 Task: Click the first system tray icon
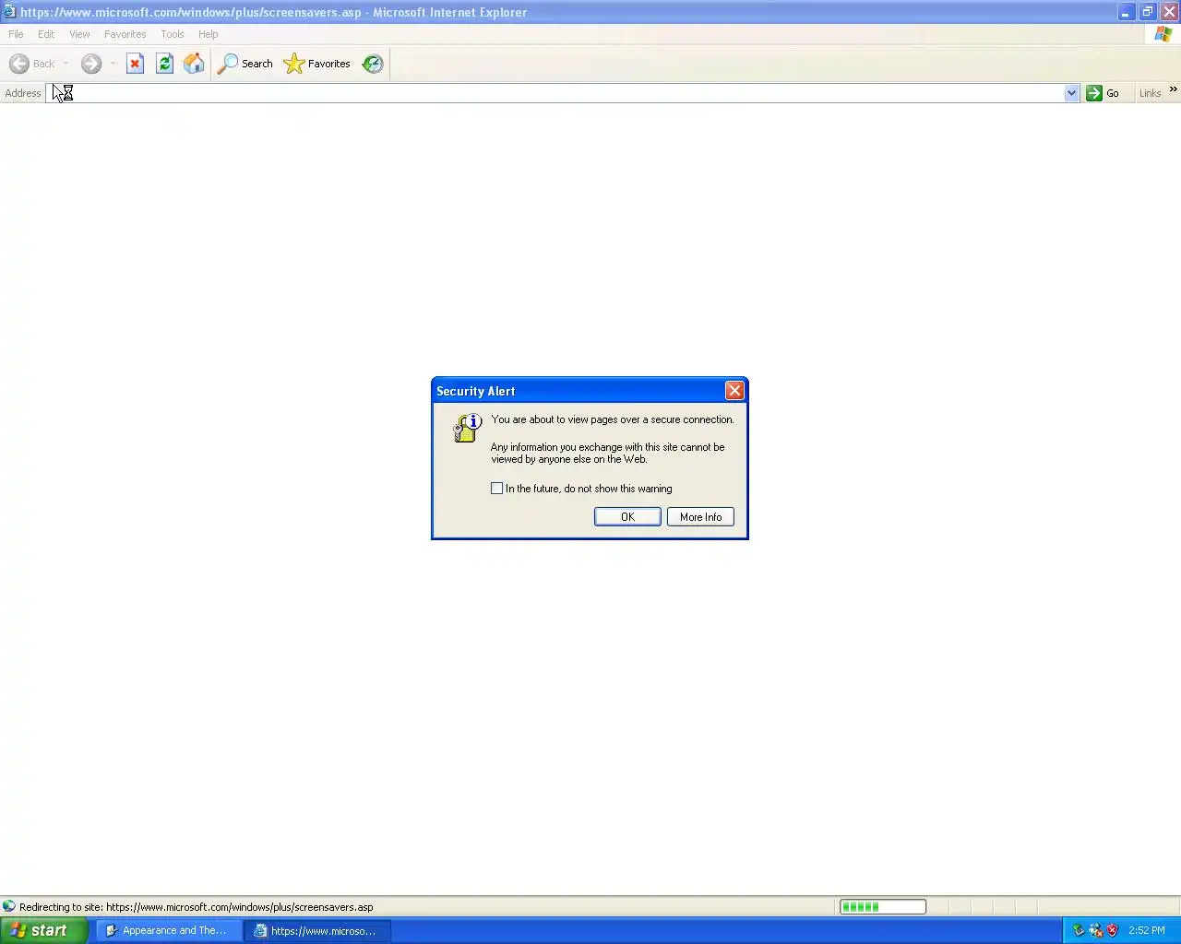[1079, 930]
